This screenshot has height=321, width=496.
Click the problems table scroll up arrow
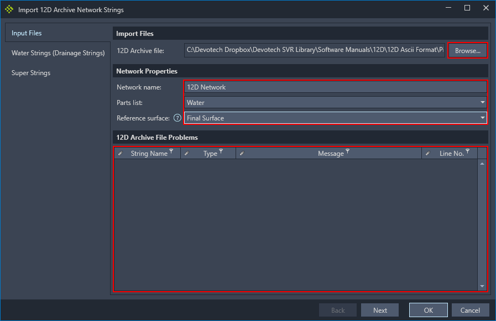[482, 164]
